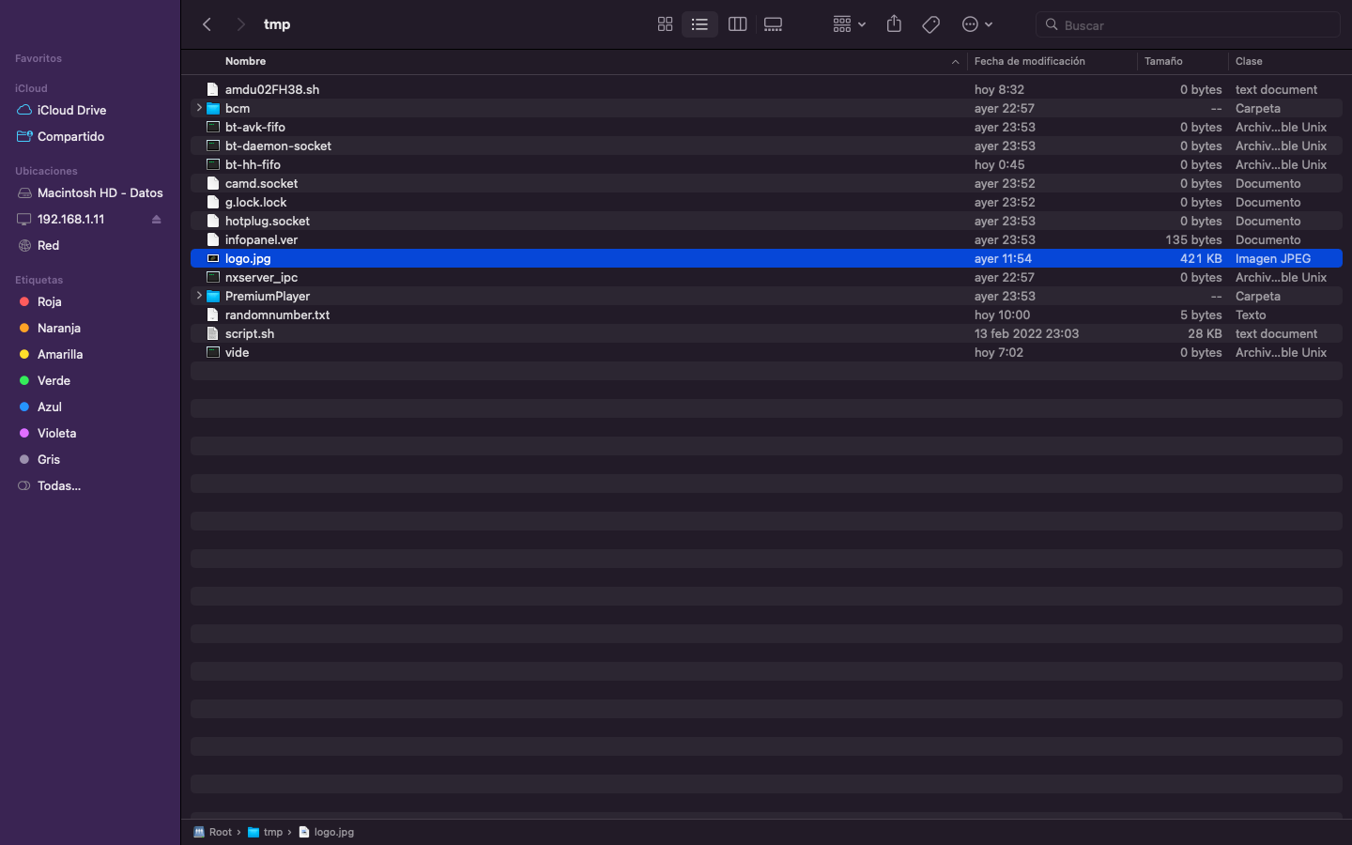The width and height of the screenshot is (1352, 845).
Task: Click the Share toolbar icon
Action: pyautogui.click(x=893, y=24)
